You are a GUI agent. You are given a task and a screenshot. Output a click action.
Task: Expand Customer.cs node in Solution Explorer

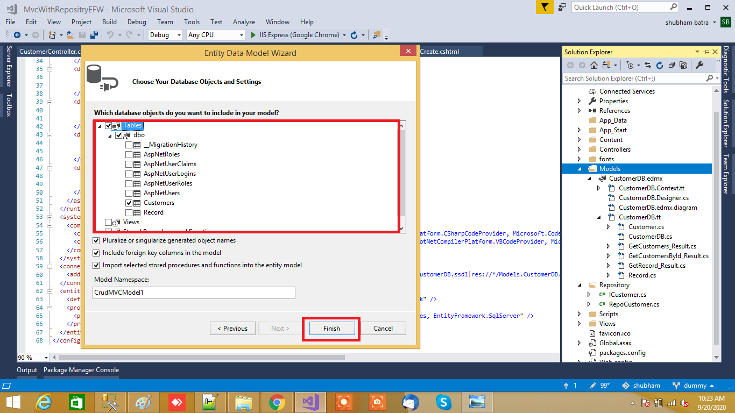pos(609,227)
